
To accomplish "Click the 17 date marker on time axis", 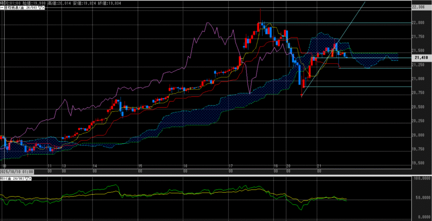I will tap(230, 166).
